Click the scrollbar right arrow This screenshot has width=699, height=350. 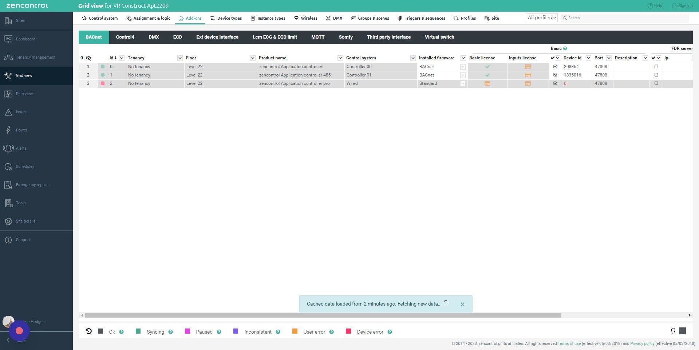coord(690,315)
